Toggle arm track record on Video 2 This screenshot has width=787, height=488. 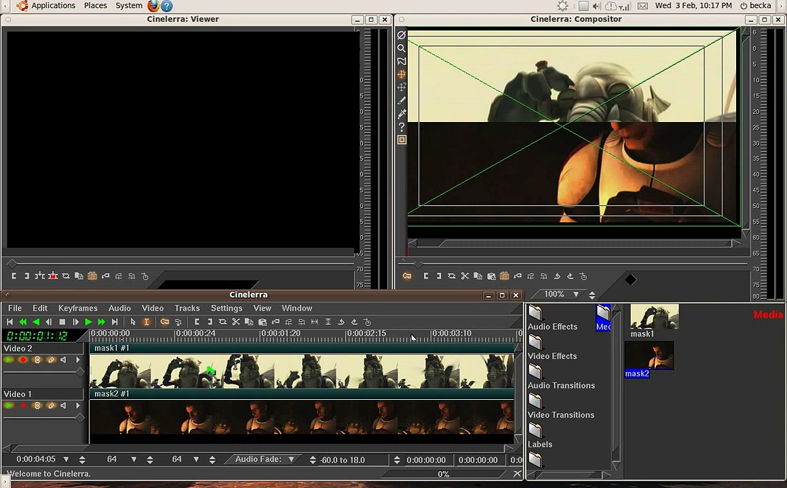(x=22, y=360)
